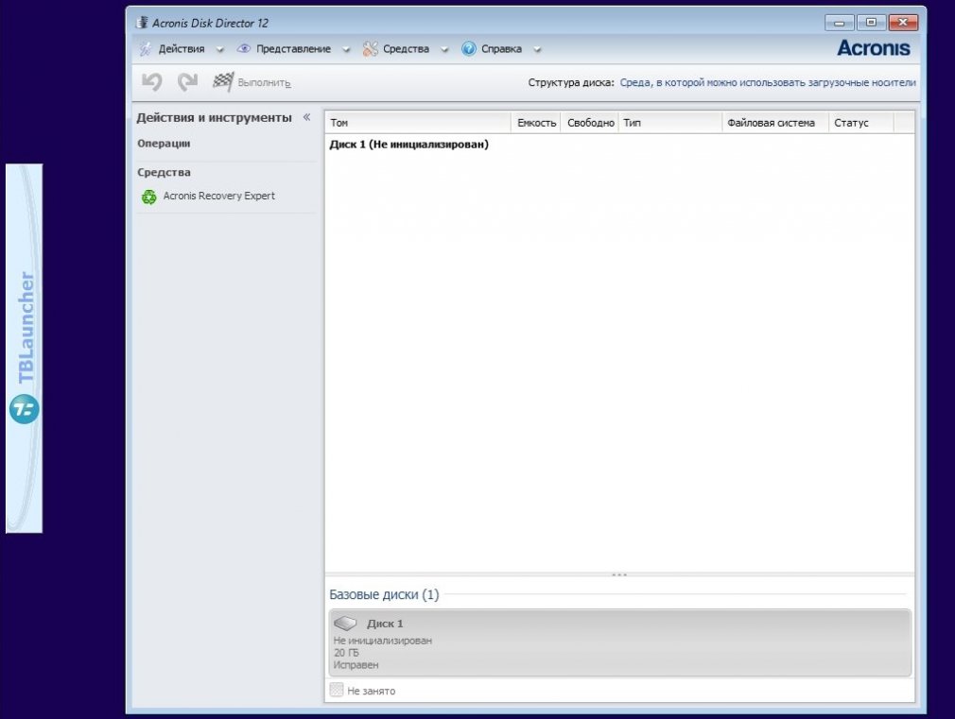The height and width of the screenshot is (719, 955).
Task: Click the undo arrow icon
Action: 152,81
